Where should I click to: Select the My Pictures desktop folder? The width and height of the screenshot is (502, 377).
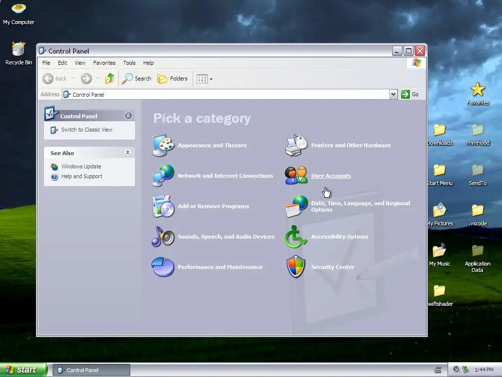pos(440,215)
